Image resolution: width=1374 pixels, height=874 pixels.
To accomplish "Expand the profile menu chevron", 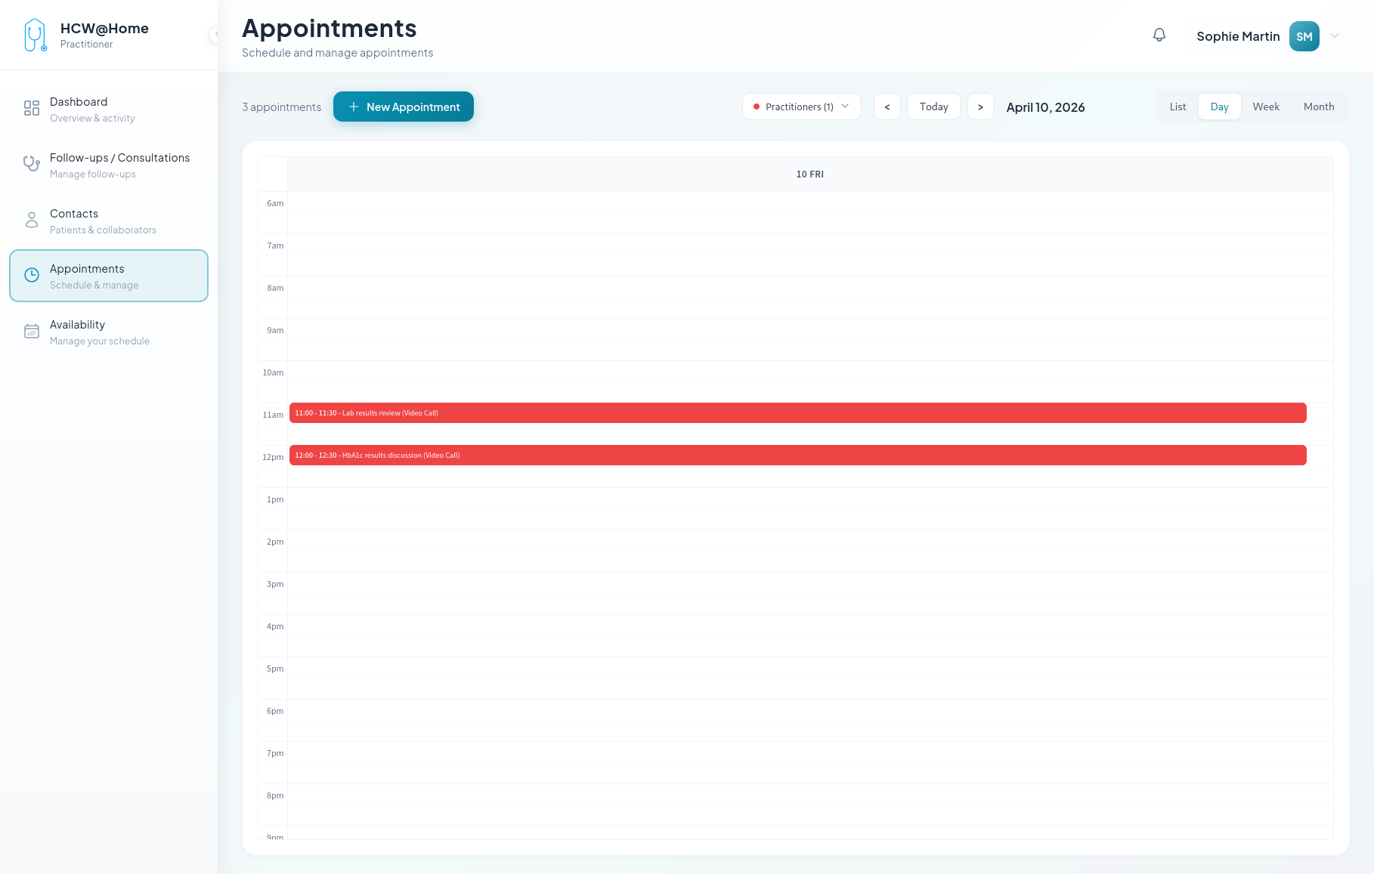I will pos(1335,36).
